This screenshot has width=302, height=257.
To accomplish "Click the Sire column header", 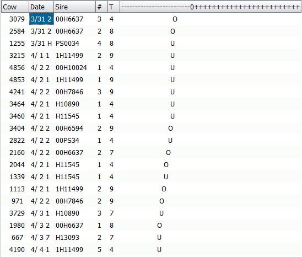I will point(75,7).
